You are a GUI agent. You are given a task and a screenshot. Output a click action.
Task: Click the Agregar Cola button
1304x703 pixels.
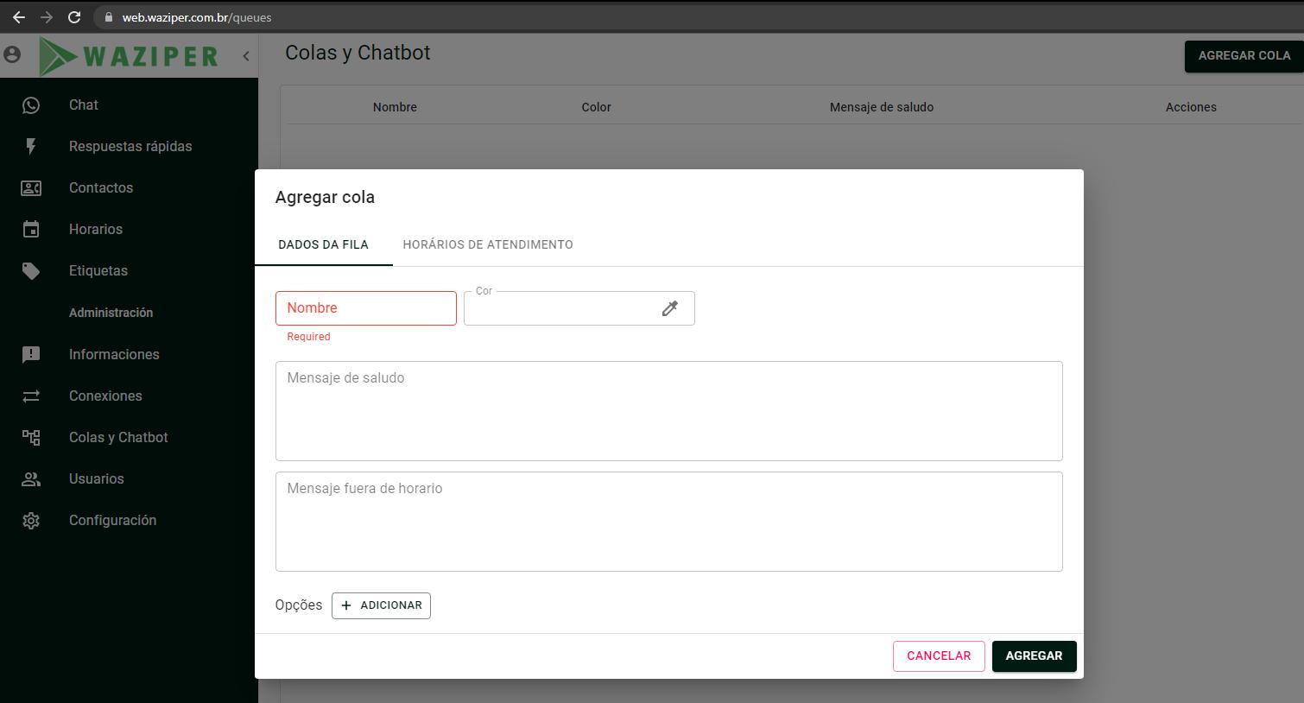click(1244, 56)
